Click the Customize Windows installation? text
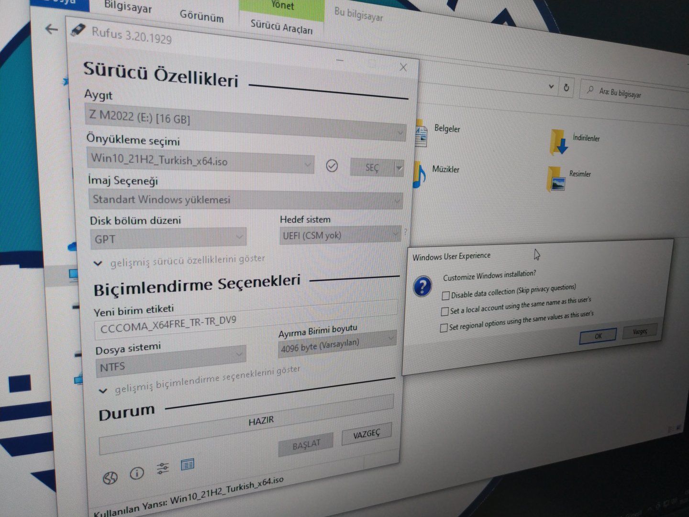The width and height of the screenshot is (689, 517). pyautogui.click(x=489, y=275)
